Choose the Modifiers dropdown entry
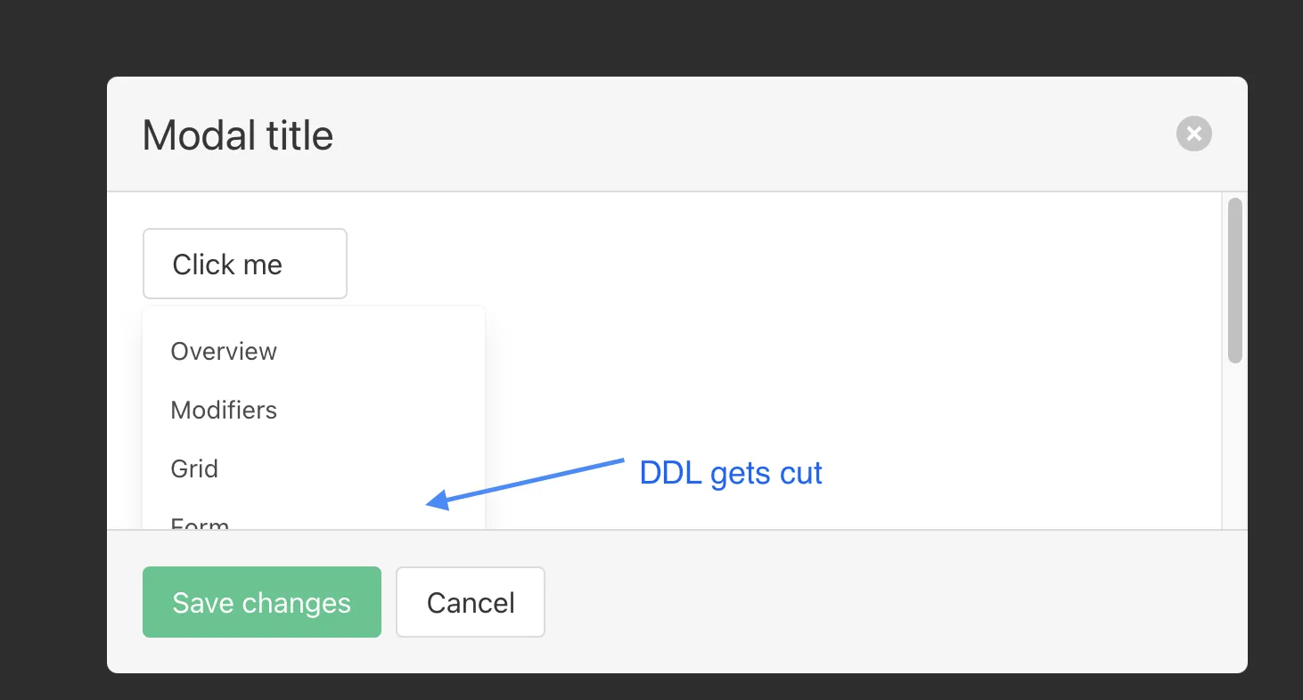Image resolution: width=1303 pixels, height=700 pixels. click(x=224, y=411)
